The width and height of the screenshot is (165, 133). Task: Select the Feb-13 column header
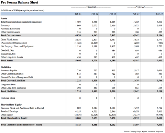coord(113,14)
